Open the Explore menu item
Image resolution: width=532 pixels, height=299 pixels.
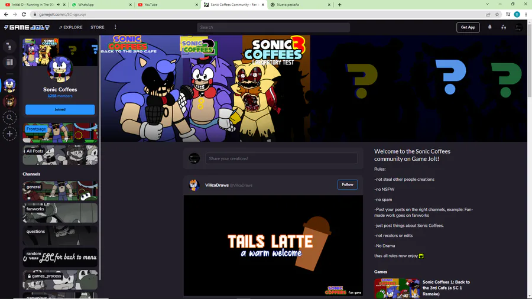point(70,27)
